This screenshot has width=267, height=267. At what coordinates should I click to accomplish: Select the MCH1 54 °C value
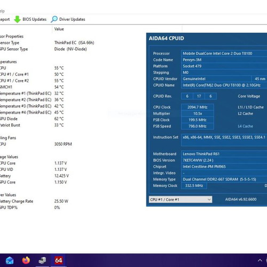[x=59, y=87]
